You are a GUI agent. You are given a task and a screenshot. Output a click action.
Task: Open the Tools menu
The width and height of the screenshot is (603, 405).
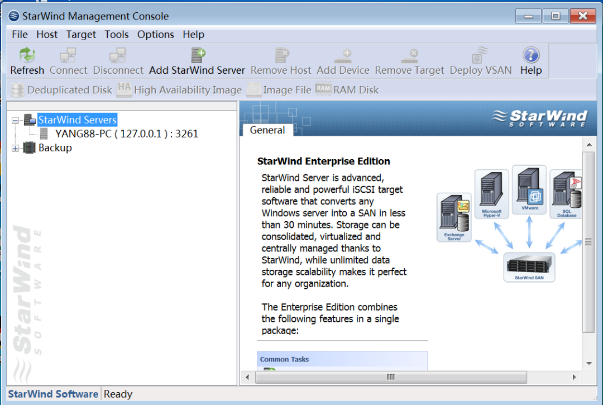(x=117, y=35)
